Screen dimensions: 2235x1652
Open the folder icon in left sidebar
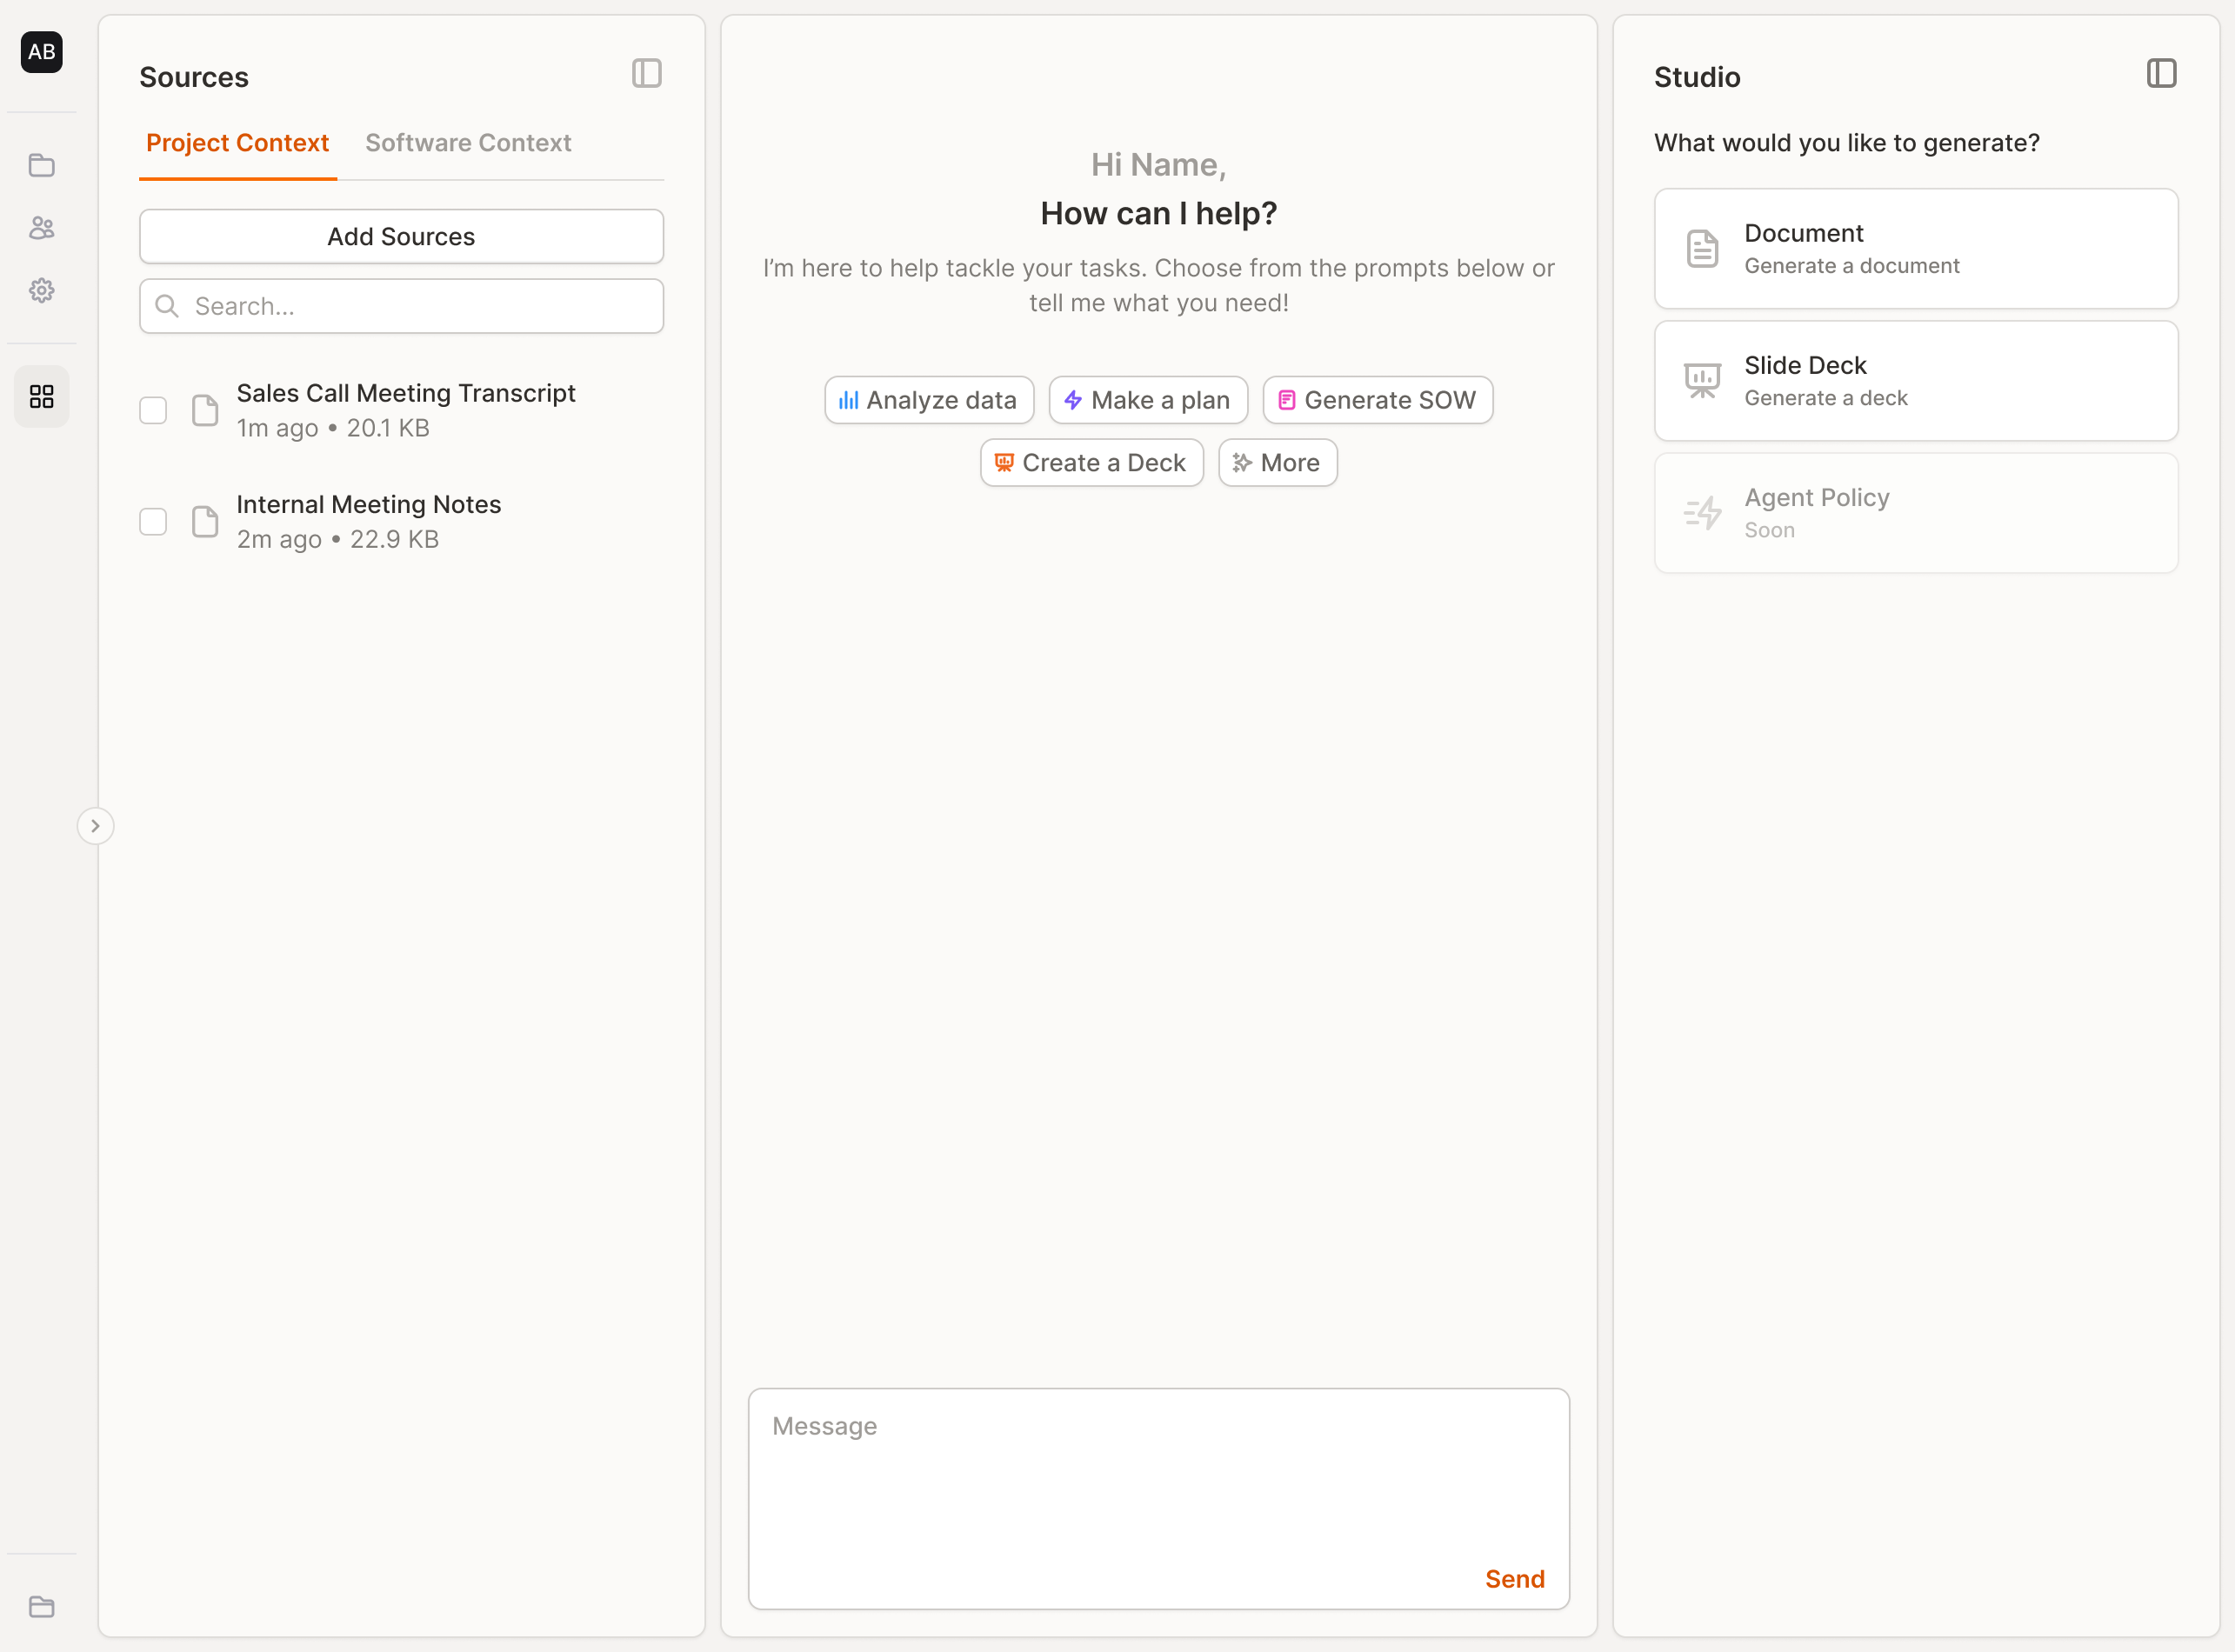[41, 166]
